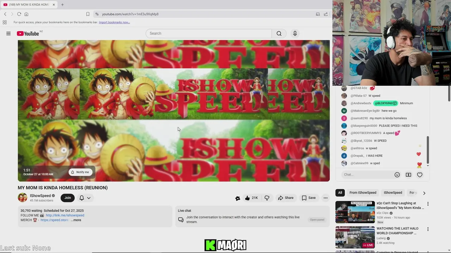451x253 pixels.
Task: Open the YouTube hamburger guide menu
Action: 8,33
